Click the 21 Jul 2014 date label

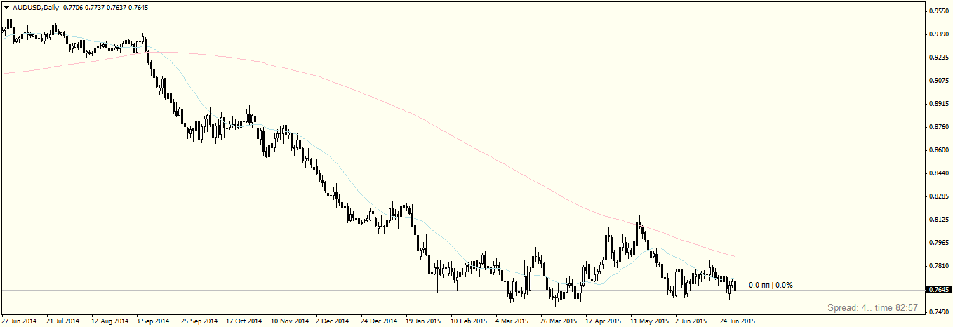tap(63, 321)
